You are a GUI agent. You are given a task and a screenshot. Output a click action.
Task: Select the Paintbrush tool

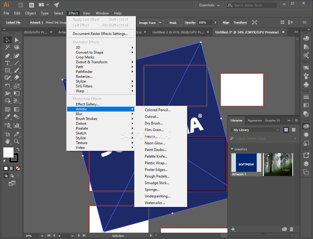tap(17, 70)
